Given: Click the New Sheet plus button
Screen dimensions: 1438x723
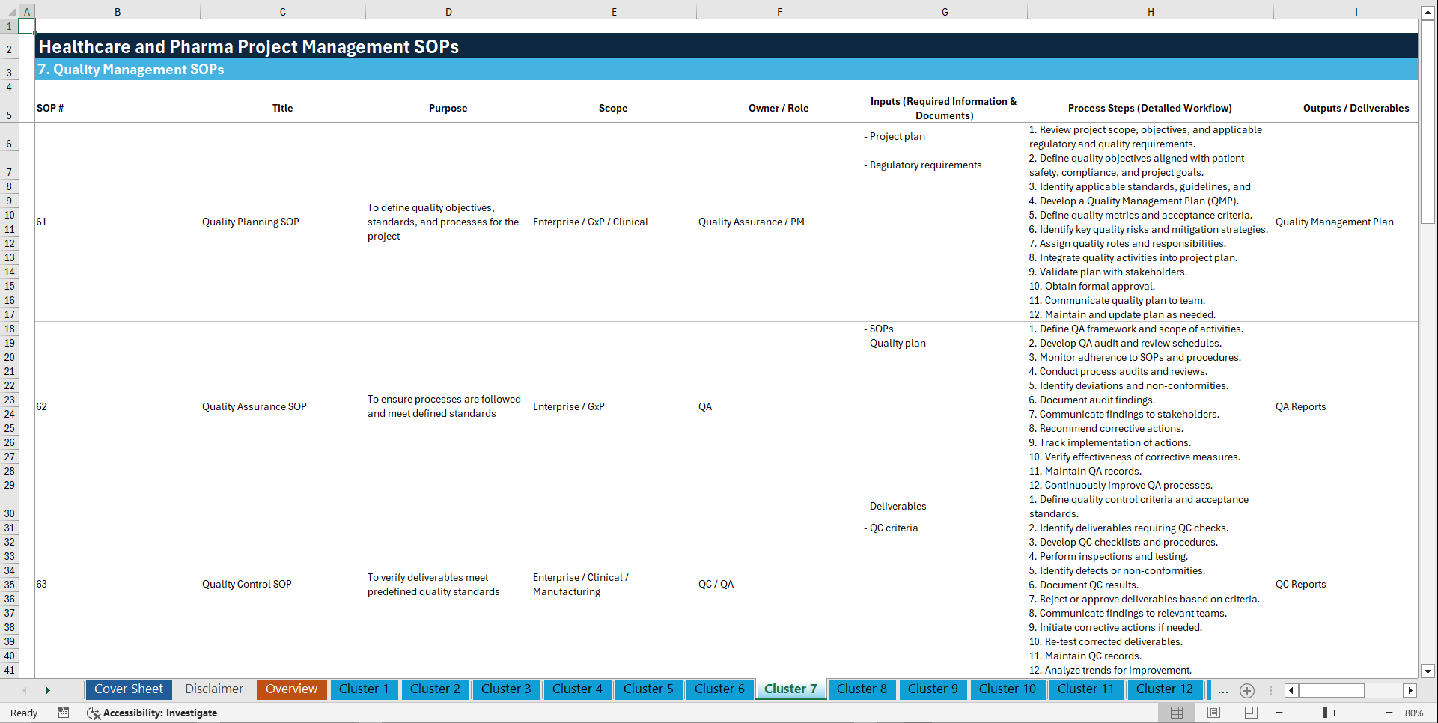Looking at the screenshot, I should [x=1247, y=690].
